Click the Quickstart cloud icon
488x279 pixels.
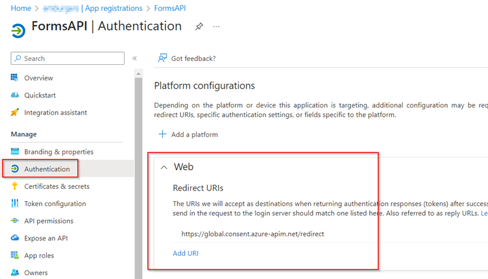15,95
